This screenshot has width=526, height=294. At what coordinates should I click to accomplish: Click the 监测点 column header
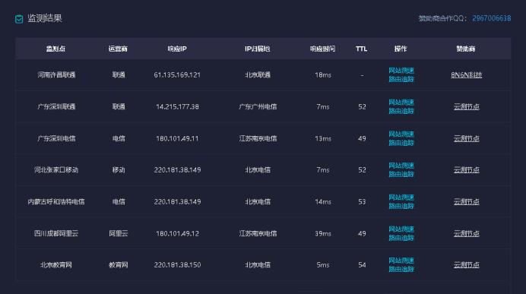55,49
